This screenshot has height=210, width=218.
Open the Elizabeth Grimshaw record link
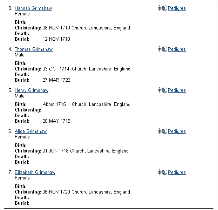click(35, 172)
